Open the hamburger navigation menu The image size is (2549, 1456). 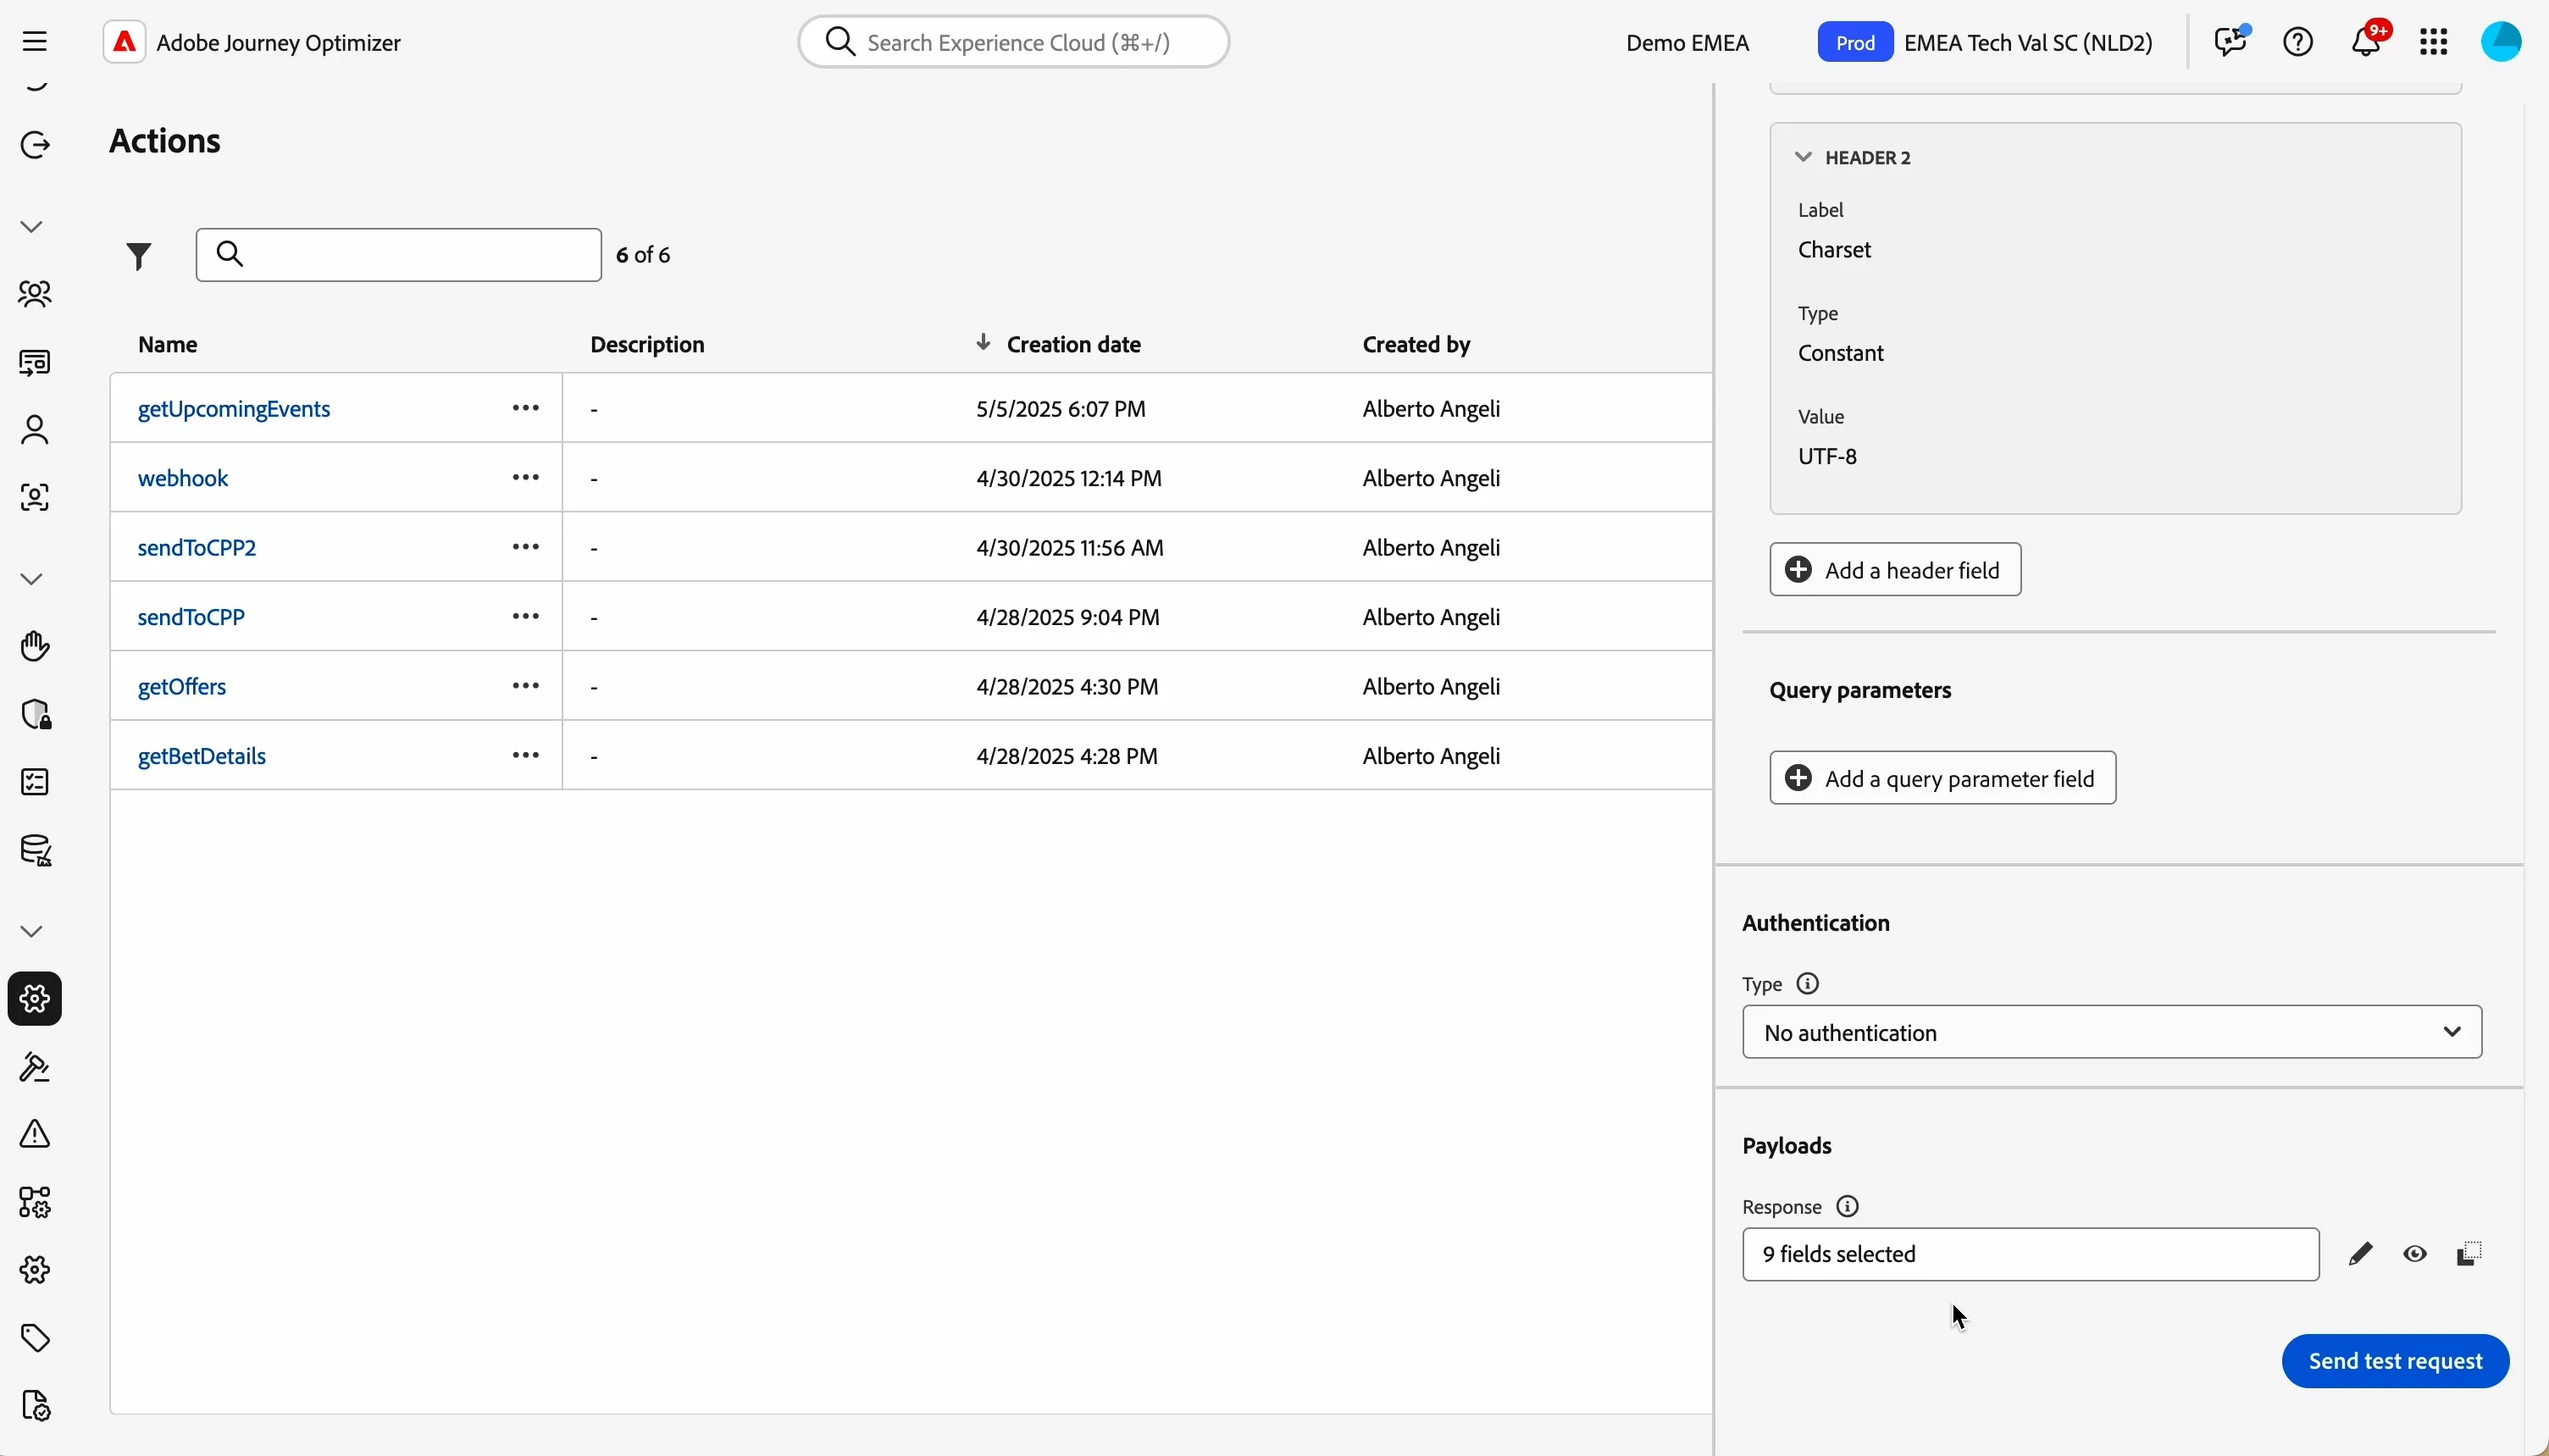(35, 42)
